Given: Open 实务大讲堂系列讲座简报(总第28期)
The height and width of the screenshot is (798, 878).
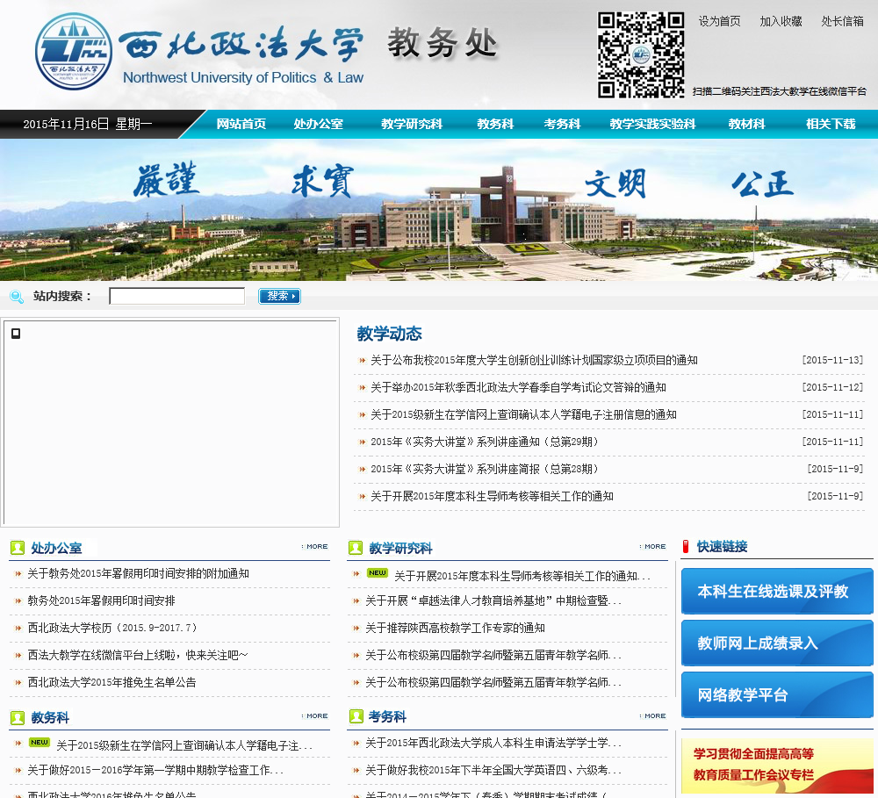Looking at the screenshot, I should [485, 470].
